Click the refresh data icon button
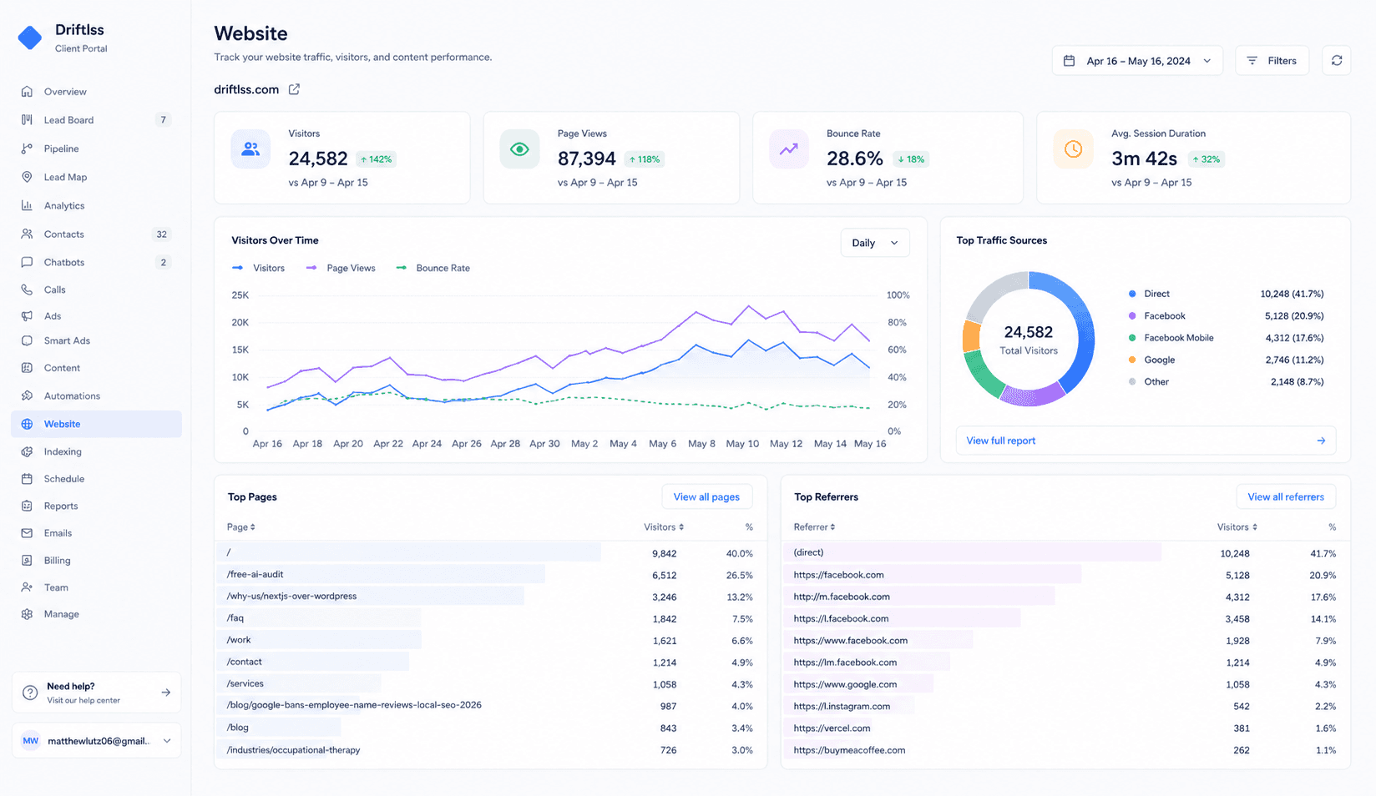1376x796 pixels. pos(1336,60)
